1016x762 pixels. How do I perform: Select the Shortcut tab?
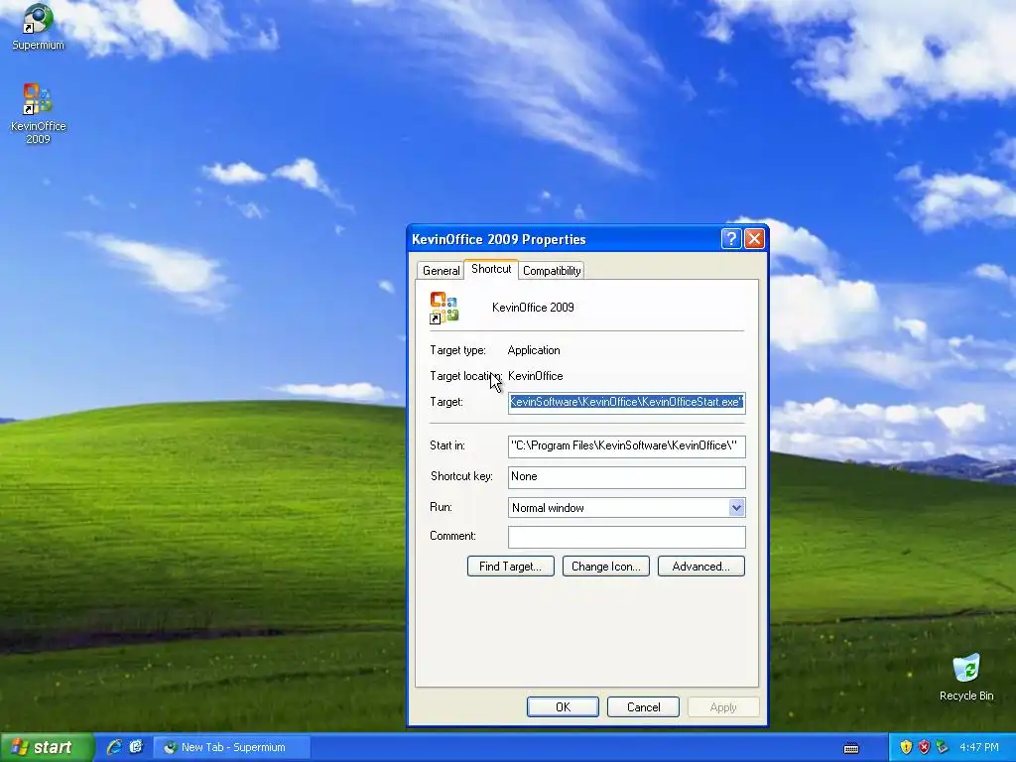click(x=491, y=269)
